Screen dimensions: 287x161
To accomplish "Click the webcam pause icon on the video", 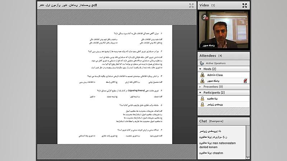I will (204, 17).
